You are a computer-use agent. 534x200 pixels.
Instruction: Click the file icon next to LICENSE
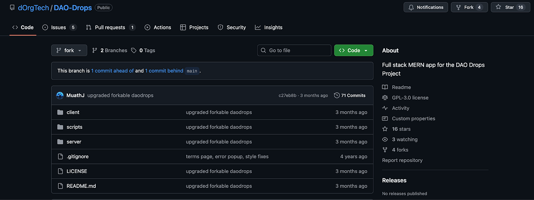click(61, 171)
